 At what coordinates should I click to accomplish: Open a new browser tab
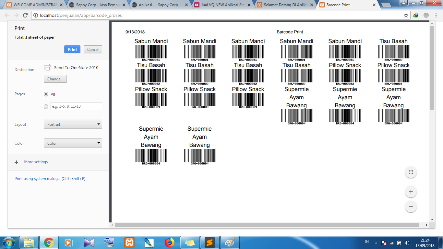tap(386, 5)
